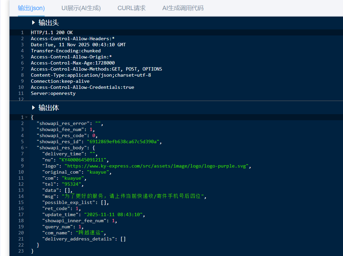Screen dimensions: 343x256
Task: Click the original_com value kuayue
Action: pyautogui.click(x=98, y=172)
